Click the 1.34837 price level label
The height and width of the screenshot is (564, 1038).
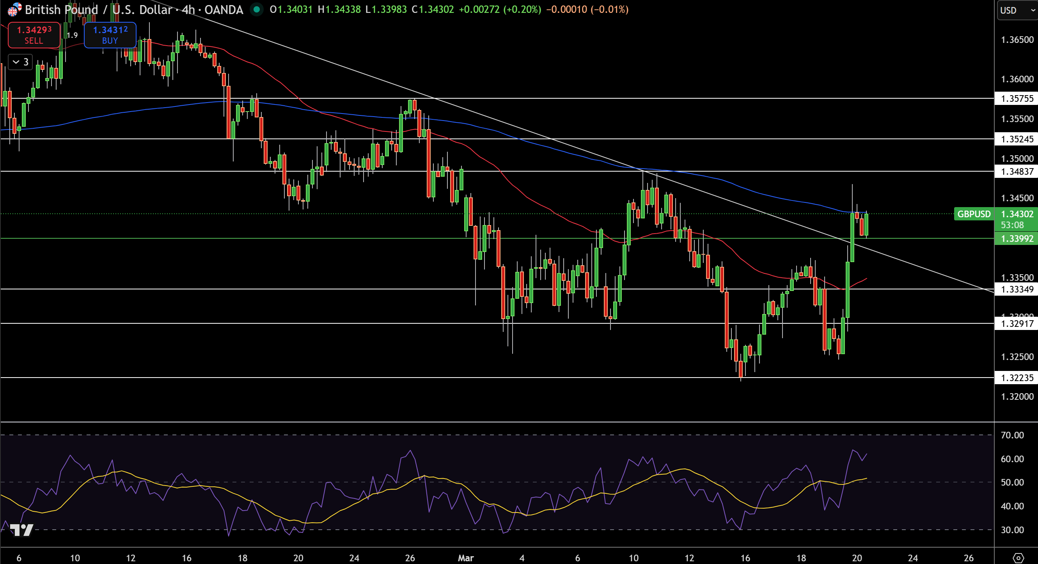[1017, 172]
